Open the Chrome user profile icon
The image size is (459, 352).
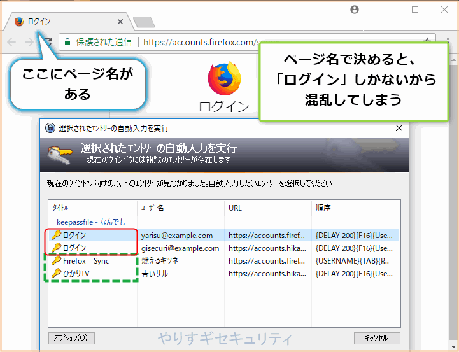(355, 10)
